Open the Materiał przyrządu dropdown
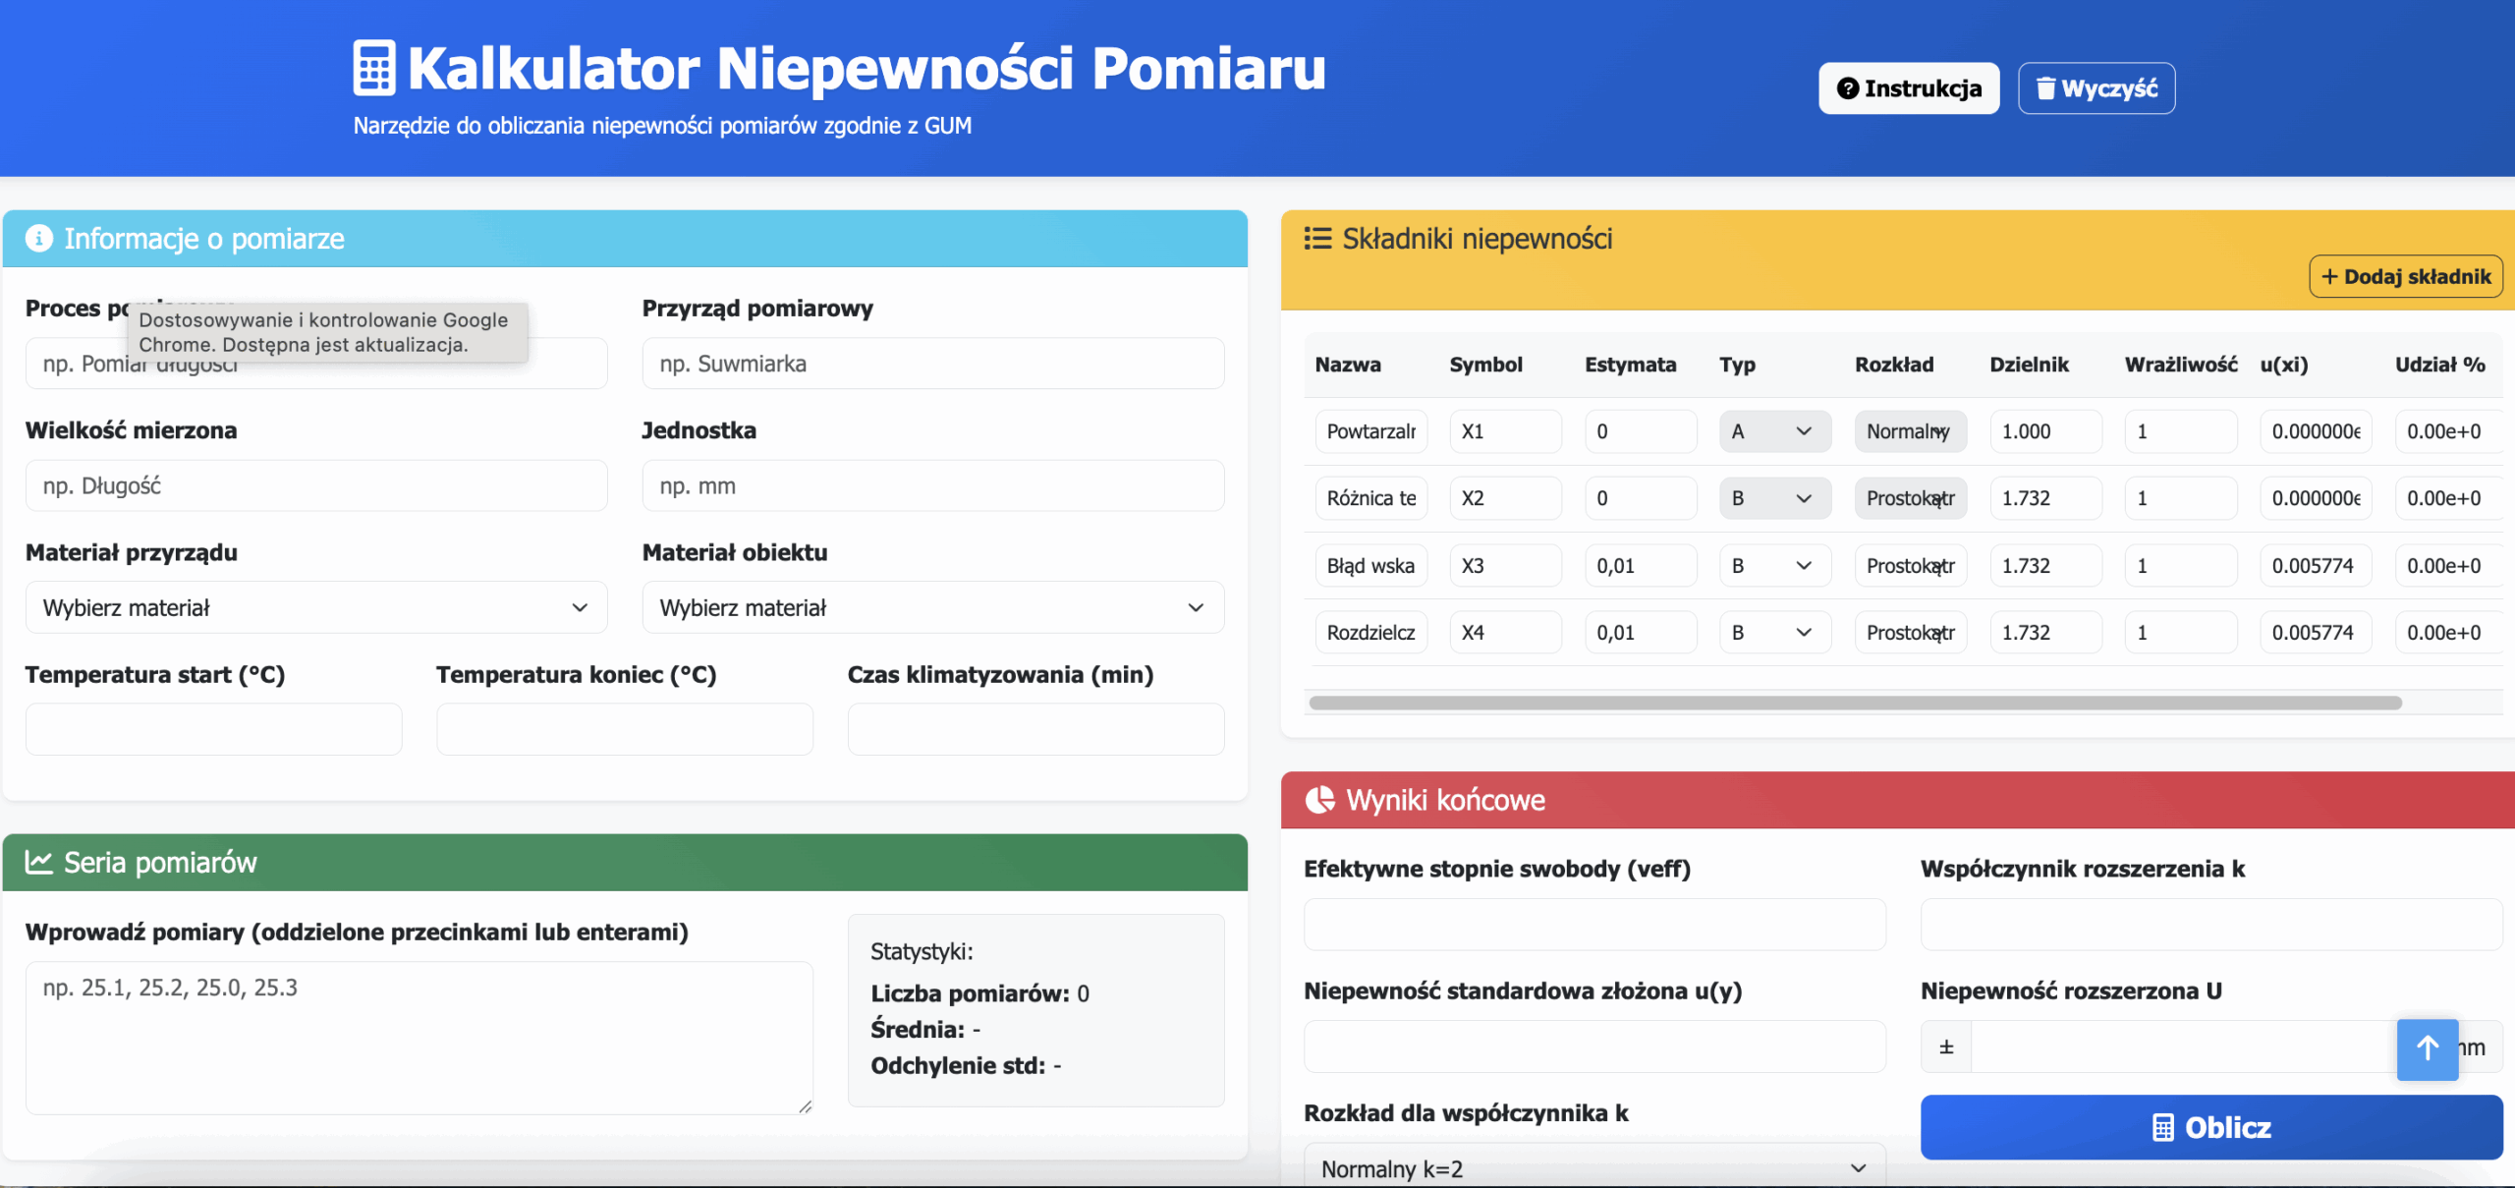This screenshot has height=1188, width=2515. click(x=315, y=607)
